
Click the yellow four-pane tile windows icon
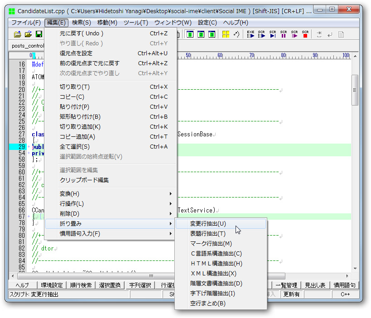click(x=226, y=34)
